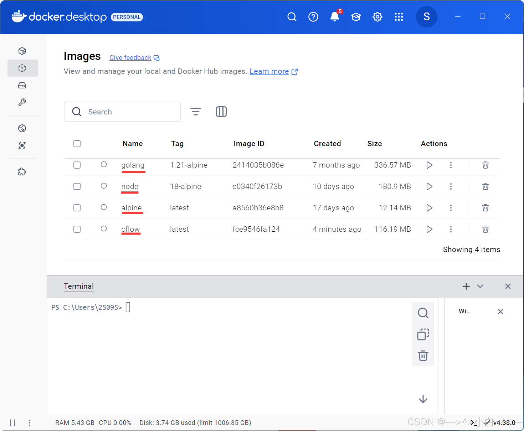Click the Give feedback link
The image size is (524, 431).
tap(130, 57)
